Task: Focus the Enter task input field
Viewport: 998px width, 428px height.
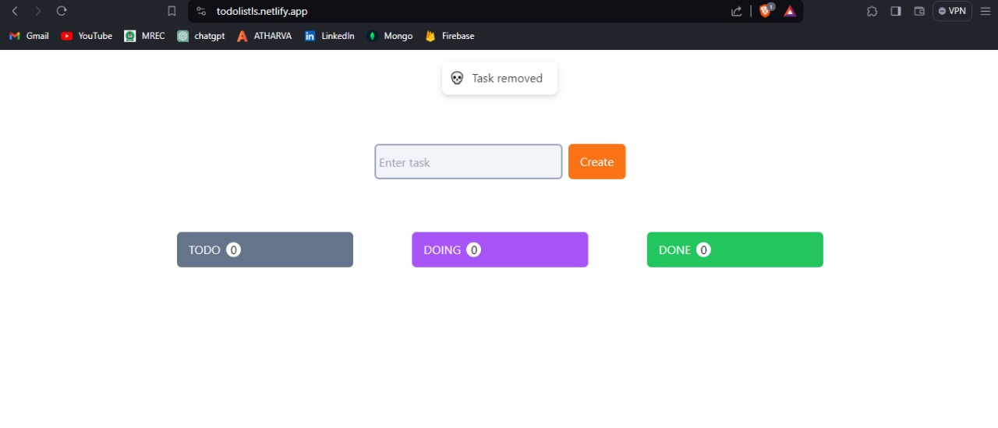Action: (468, 161)
